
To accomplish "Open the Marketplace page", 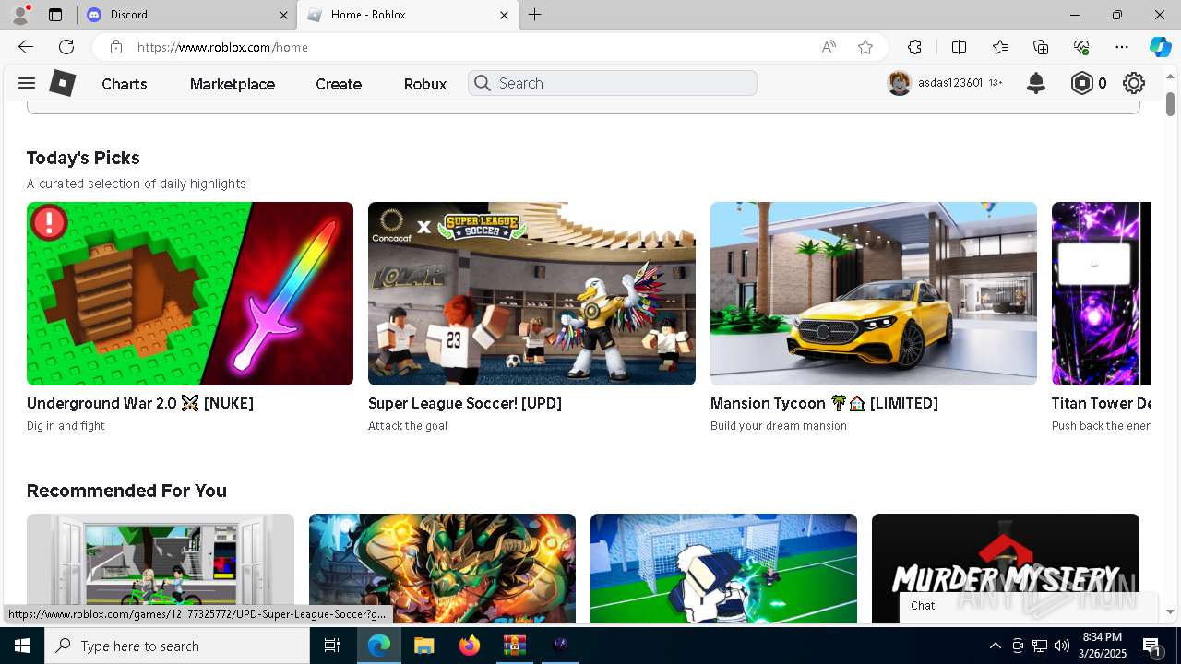I will click(233, 84).
